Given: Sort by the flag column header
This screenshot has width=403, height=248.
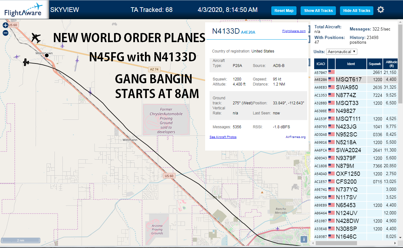Looking at the screenshot, I should [331, 64].
